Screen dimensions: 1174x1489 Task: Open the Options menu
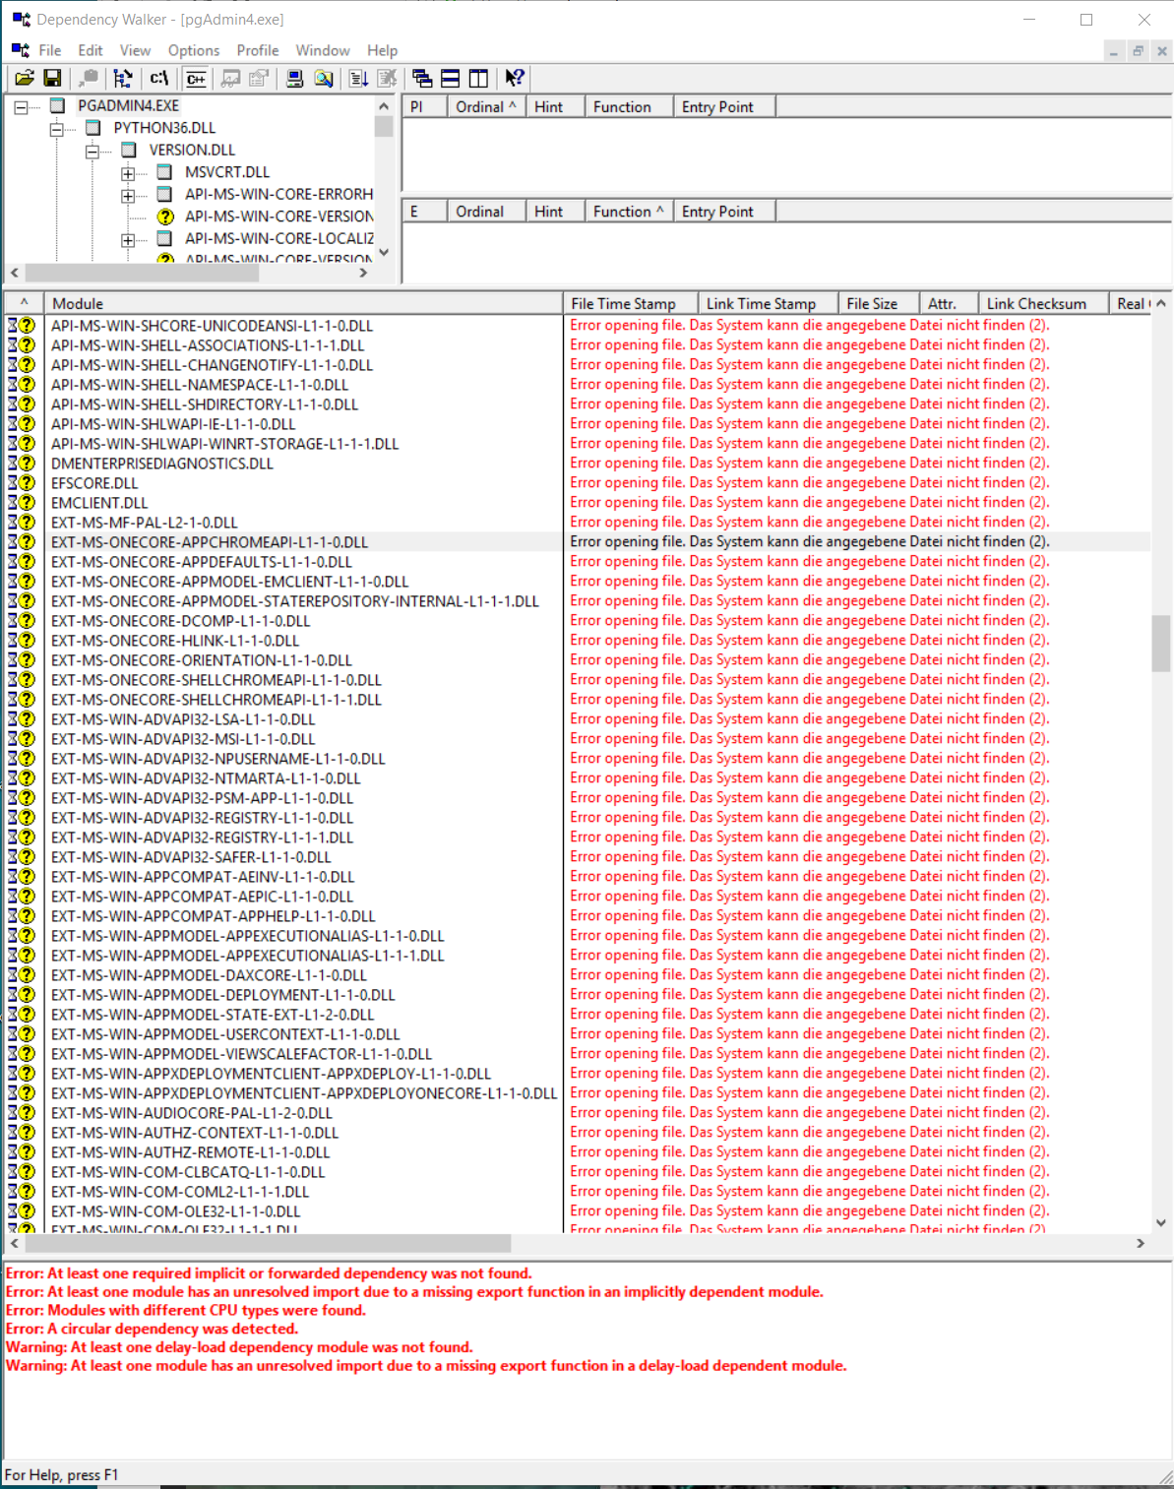tap(193, 50)
